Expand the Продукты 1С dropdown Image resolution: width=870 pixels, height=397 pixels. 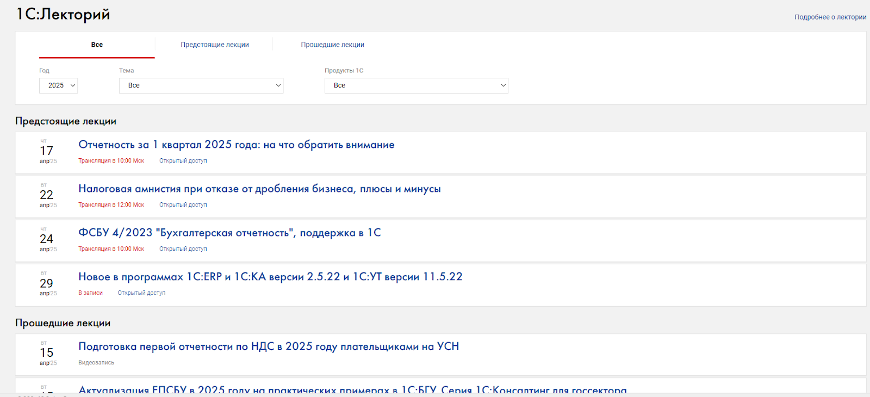[416, 85]
